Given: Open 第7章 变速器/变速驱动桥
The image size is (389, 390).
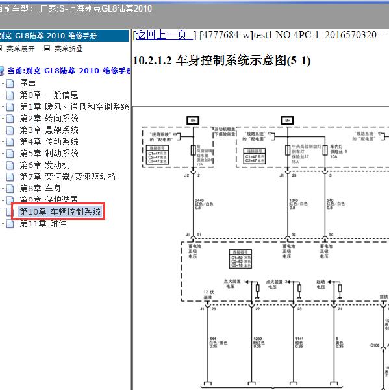Looking at the screenshot, I should 68,177.
